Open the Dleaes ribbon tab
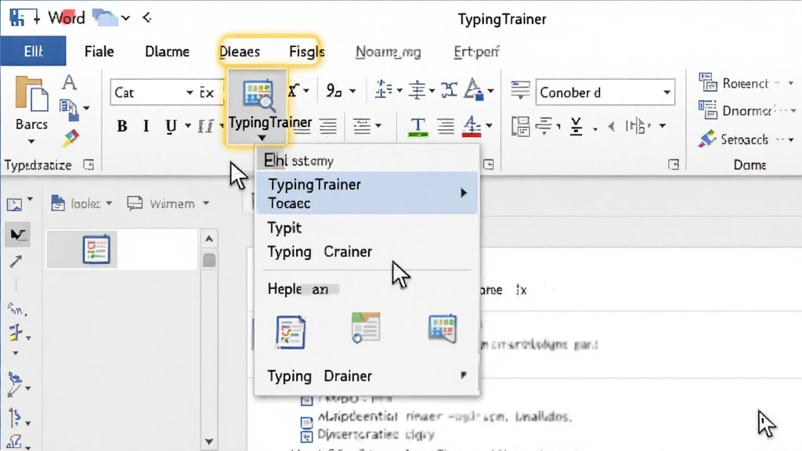This screenshot has height=451, width=802. pos(240,52)
